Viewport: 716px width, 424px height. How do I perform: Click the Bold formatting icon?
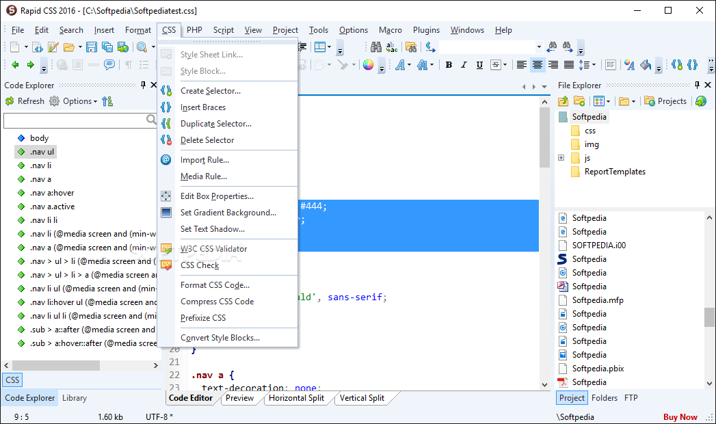click(449, 65)
